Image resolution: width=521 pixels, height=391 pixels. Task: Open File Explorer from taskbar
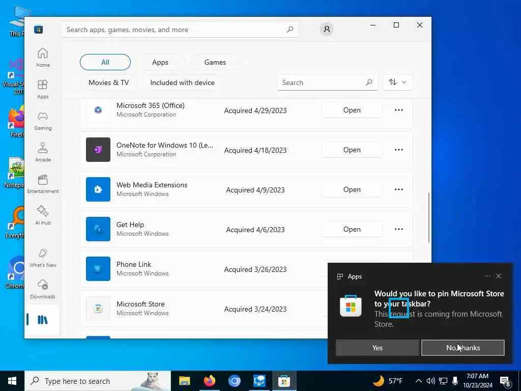click(184, 381)
